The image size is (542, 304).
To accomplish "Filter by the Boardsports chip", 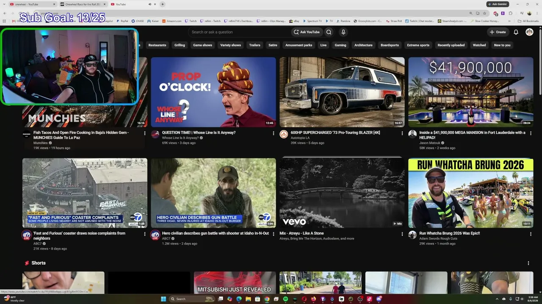I will [390, 45].
